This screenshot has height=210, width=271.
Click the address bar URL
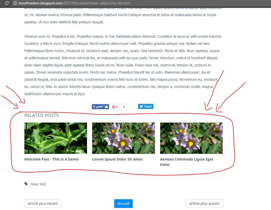74,3
